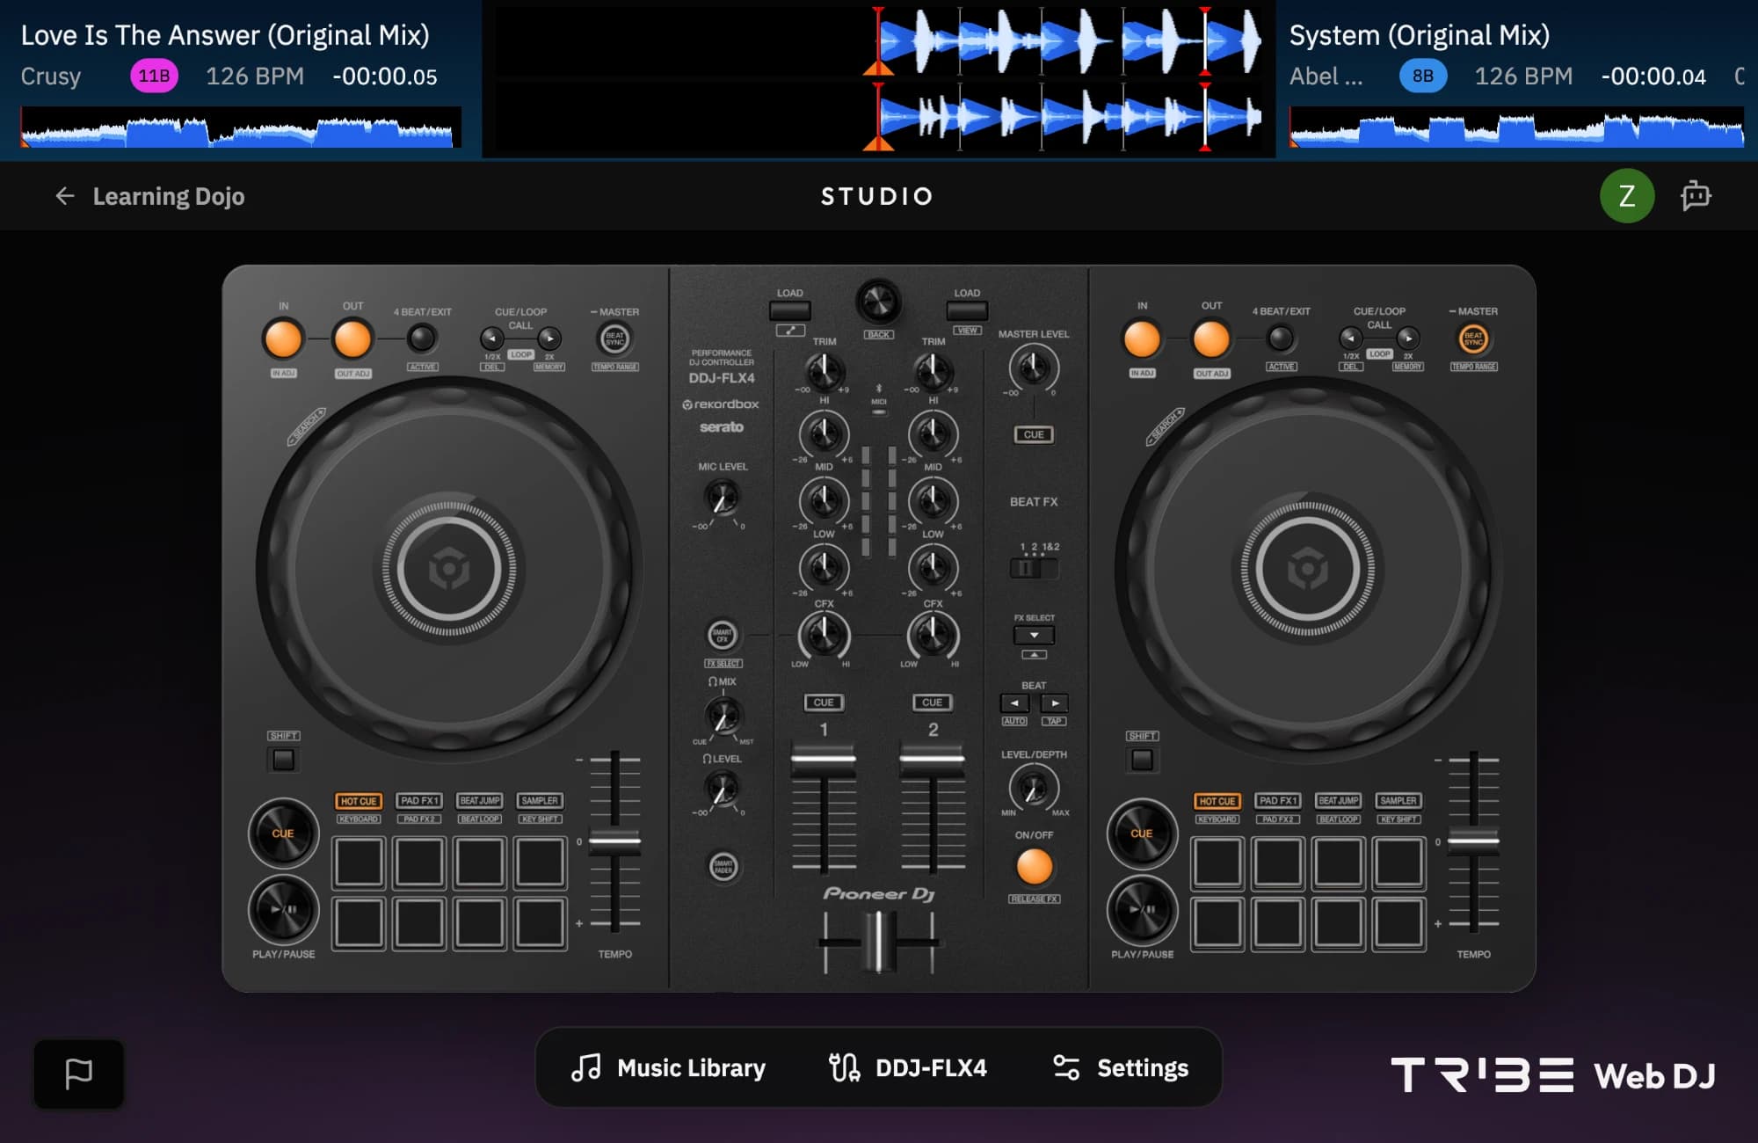Open the Z user profile avatar
Viewport: 1758px width, 1143px height.
(x=1627, y=196)
